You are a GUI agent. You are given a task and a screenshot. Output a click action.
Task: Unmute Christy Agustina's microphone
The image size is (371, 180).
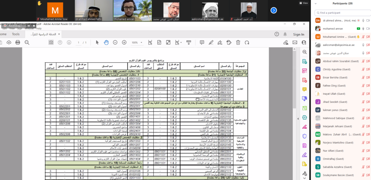click(x=363, y=69)
